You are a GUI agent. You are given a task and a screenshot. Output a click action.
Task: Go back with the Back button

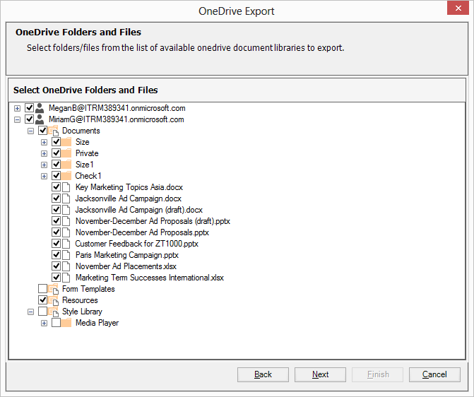pos(263,374)
